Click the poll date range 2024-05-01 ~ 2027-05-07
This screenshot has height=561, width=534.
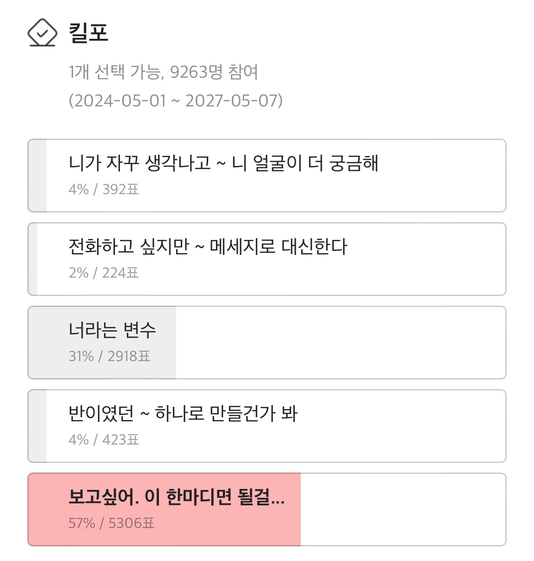point(176,100)
